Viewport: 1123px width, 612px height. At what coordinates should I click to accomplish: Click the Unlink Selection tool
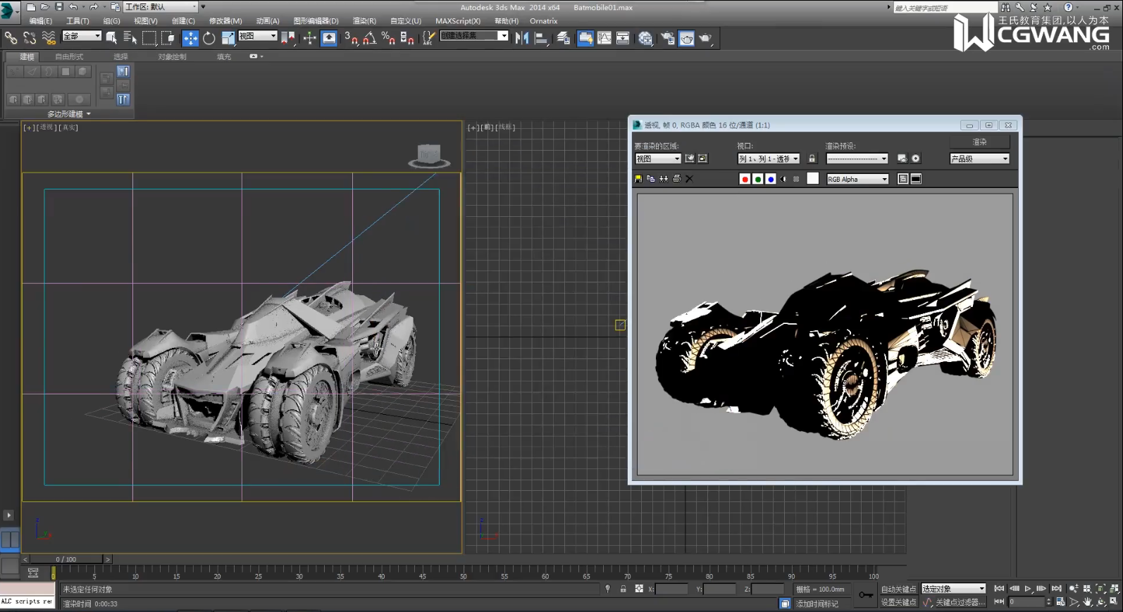point(30,38)
